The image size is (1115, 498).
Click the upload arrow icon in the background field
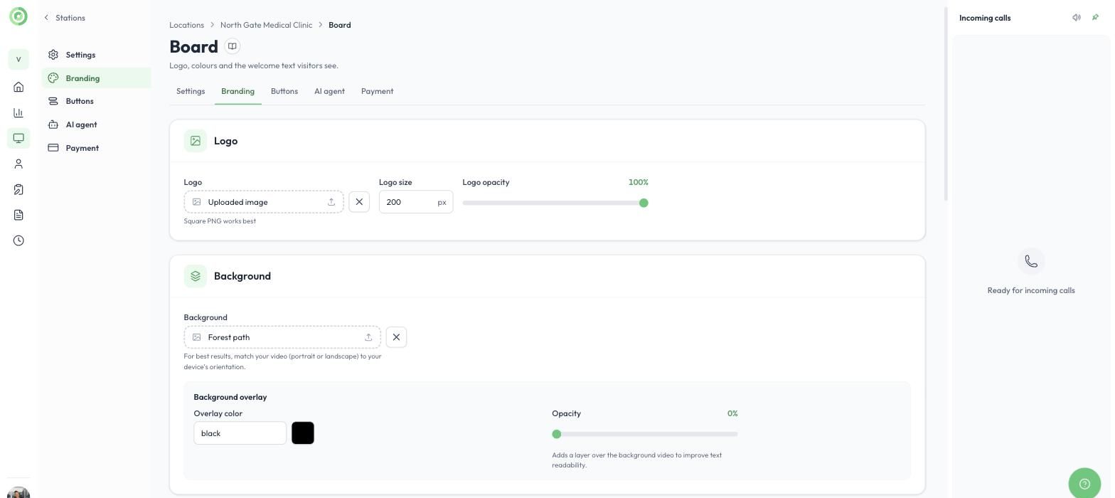(x=368, y=337)
